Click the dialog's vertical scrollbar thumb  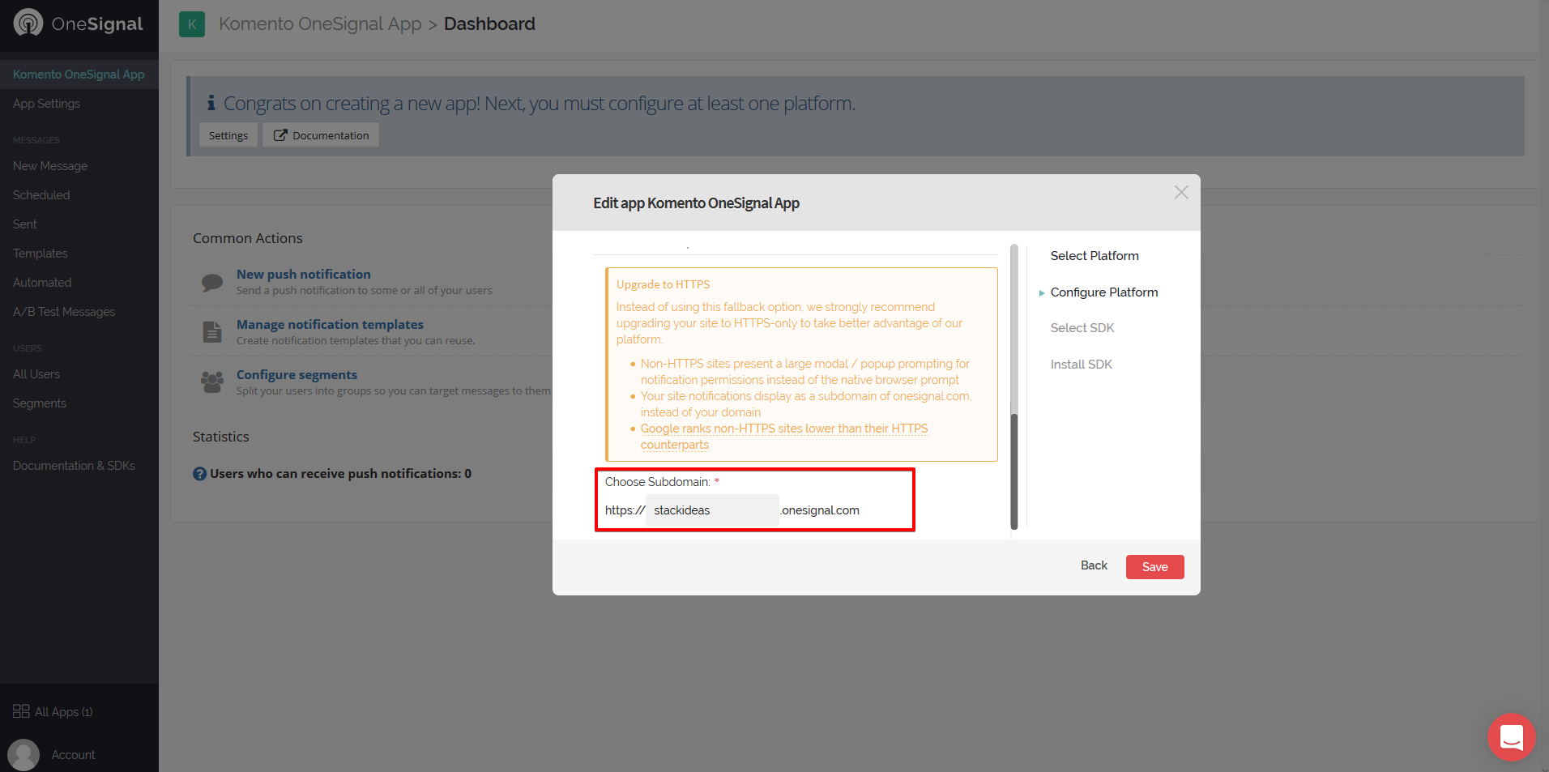click(1014, 471)
